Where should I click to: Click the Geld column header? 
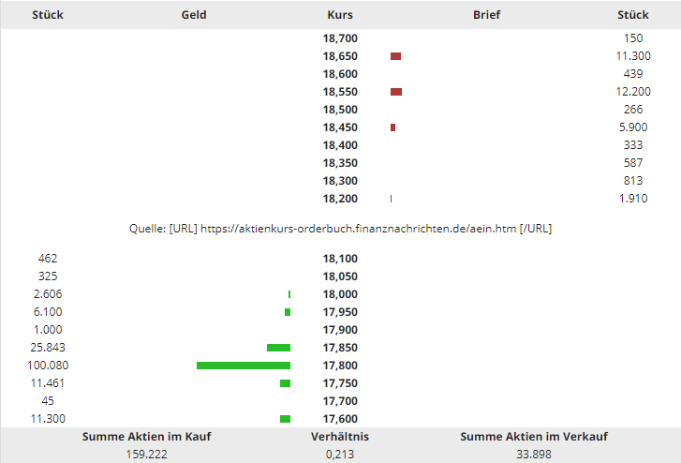(x=194, y=15)
